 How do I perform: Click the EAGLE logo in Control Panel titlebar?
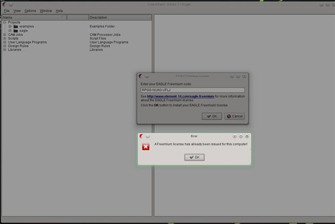[4, 4]
